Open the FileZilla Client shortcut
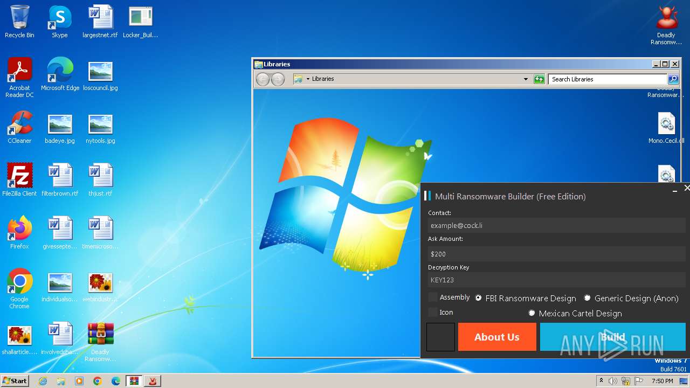The width and height of the screenshot is (690, 388). [x=19, y=180]
